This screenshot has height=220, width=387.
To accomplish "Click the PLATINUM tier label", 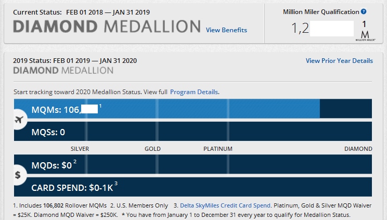I will (x=217, y=149).
